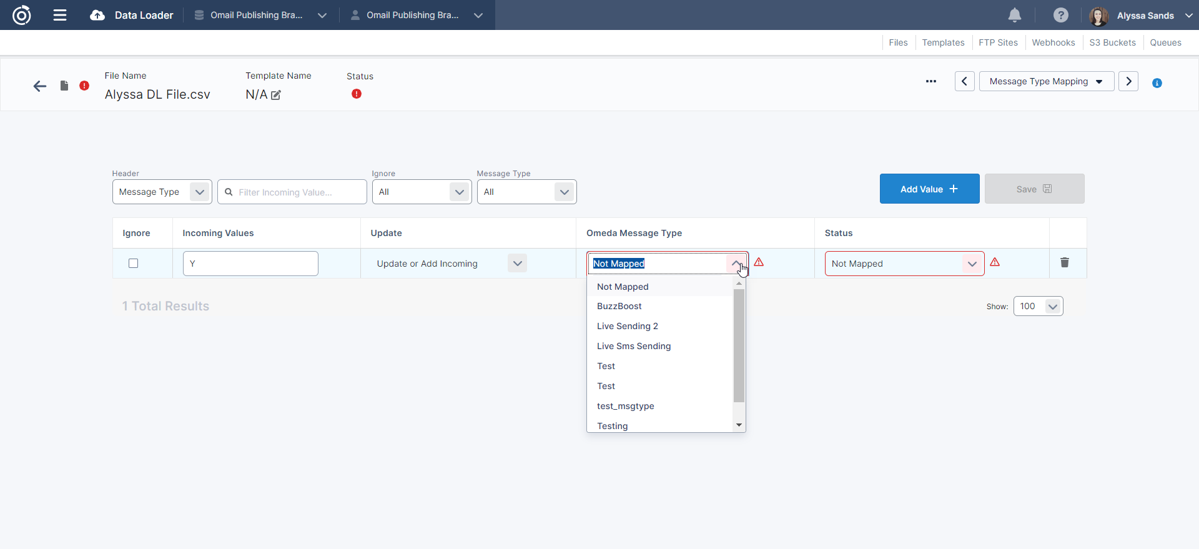Click the blue info icon
Screen dimensions: 1199x549
(x=1157, y=83)
